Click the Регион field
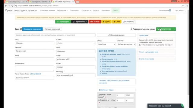Viewport: 193px width, 108px height. coord(76,75)
